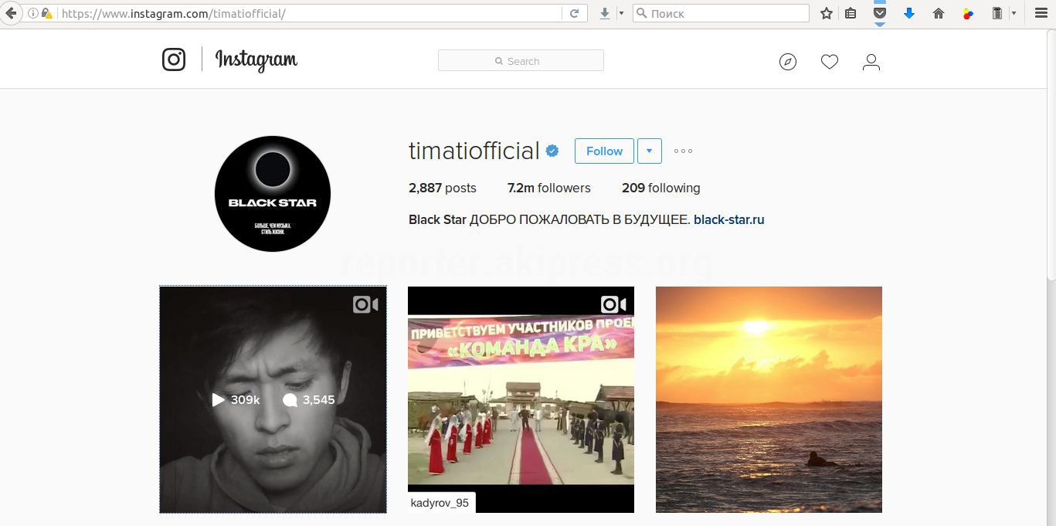Click the blue verified badge

552,151
